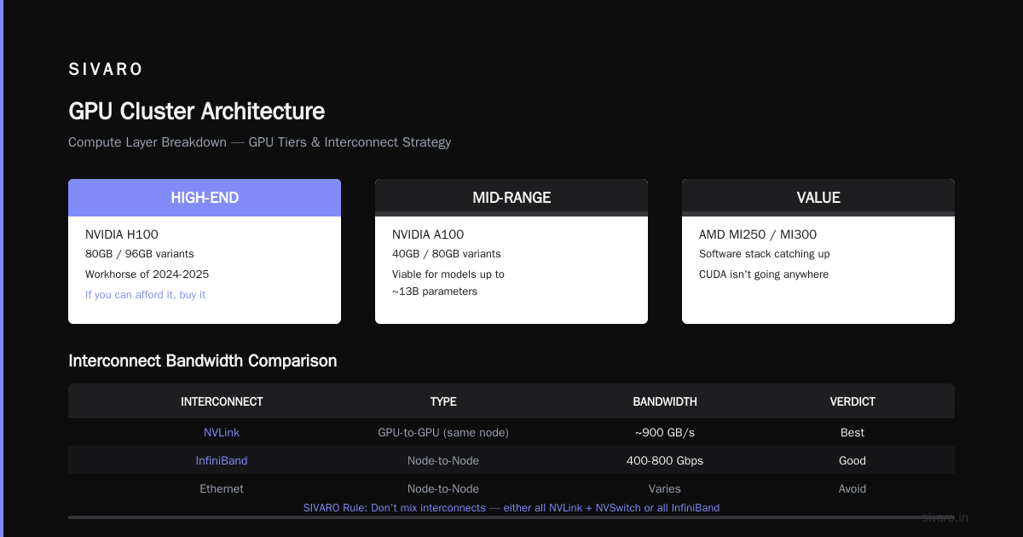The width and height of the screenshot is (1023, 537).
Task: Select the VALUE tier header
Action: point(818,198)
